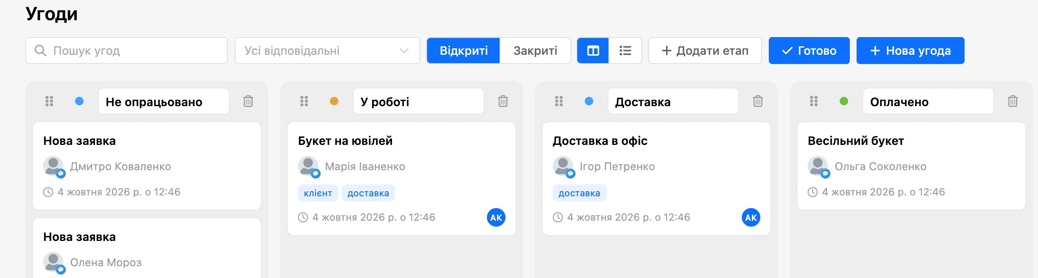Click the 'Готово' button
This screenshot has width=1038, height=278.
click(x=809, y=51)
